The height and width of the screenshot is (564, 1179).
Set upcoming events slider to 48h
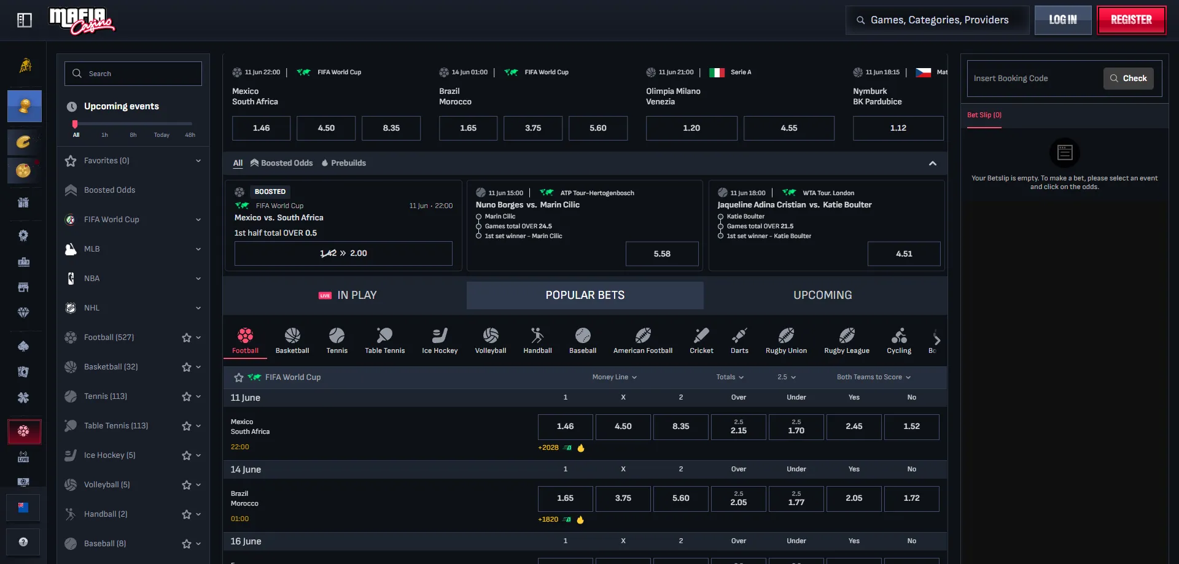pyautogui.click(x=190, y=135)
